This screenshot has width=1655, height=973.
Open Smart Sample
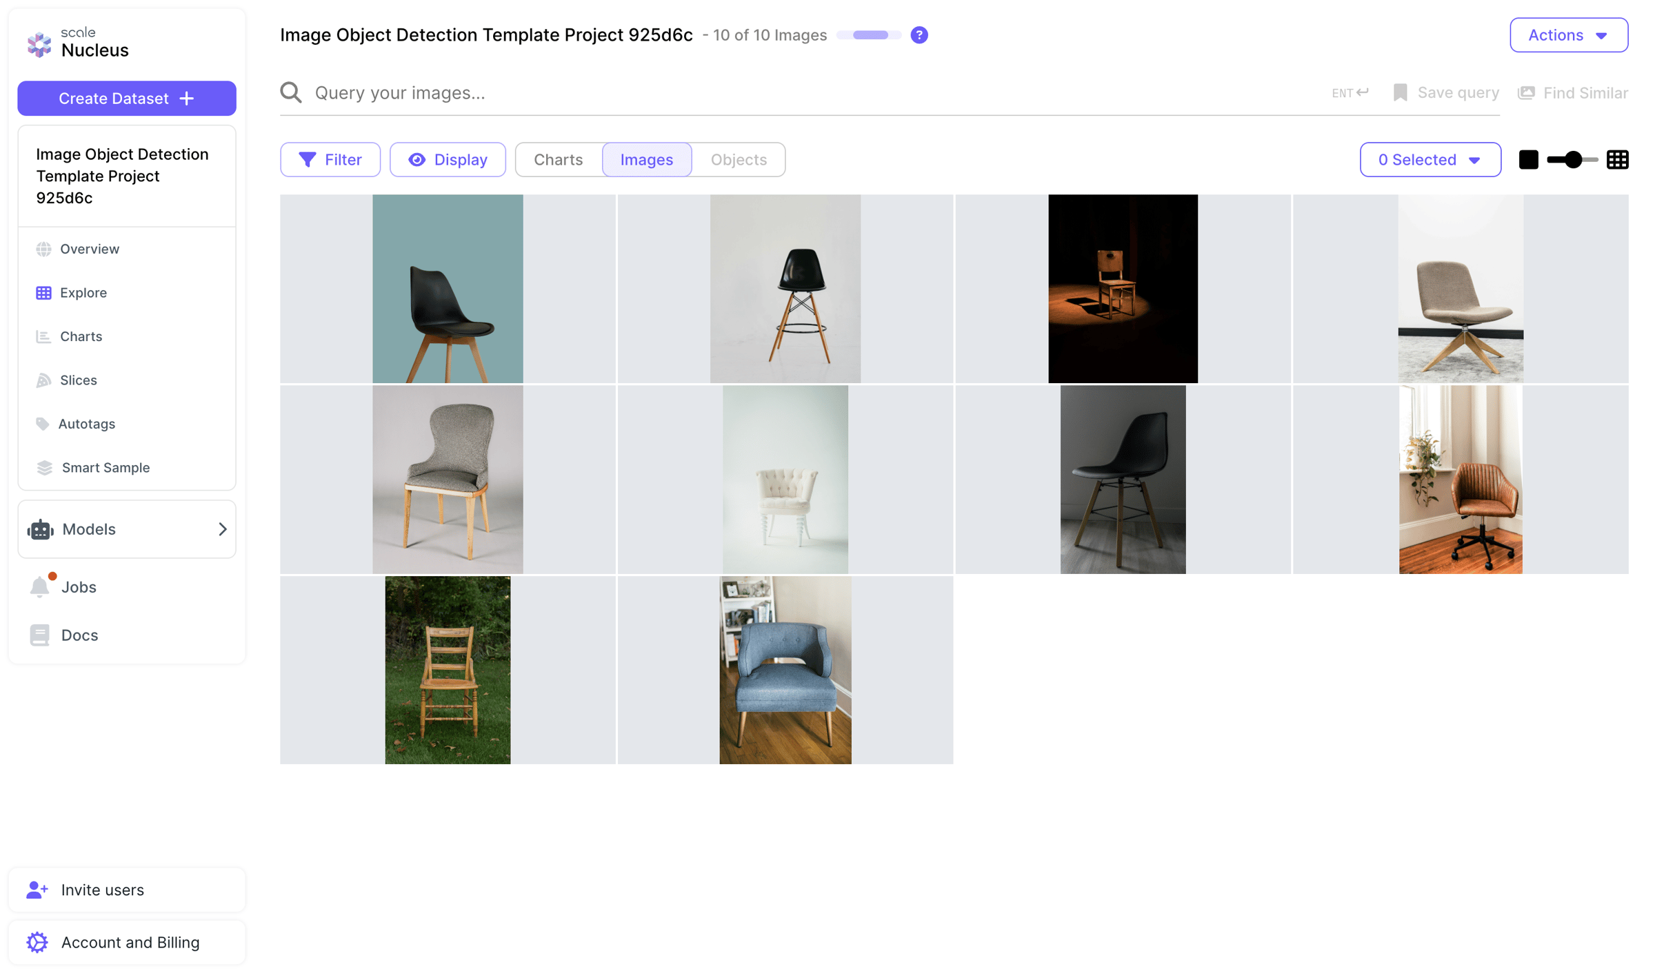click(106, 467)
